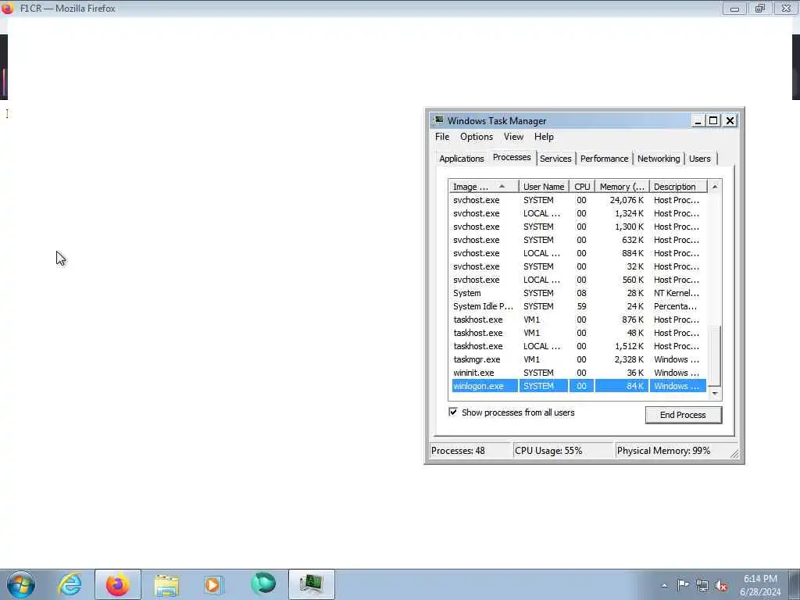Viewport: 800px width, 600px height.
Task: Click Task Manager title bar icon
Action: [438, 120]
